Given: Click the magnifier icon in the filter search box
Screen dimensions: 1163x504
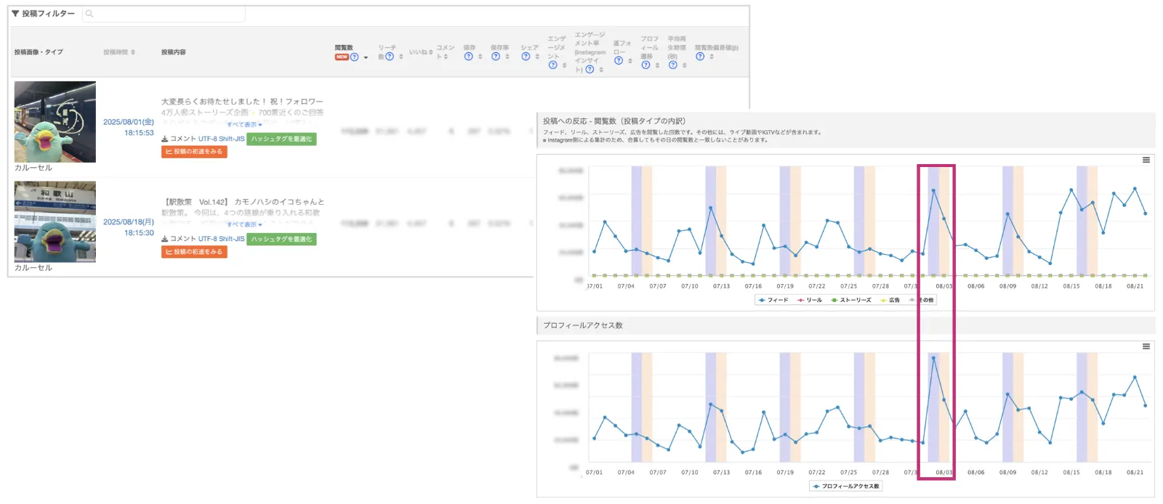Looking at the screenshot, I should tap(89, 14).
